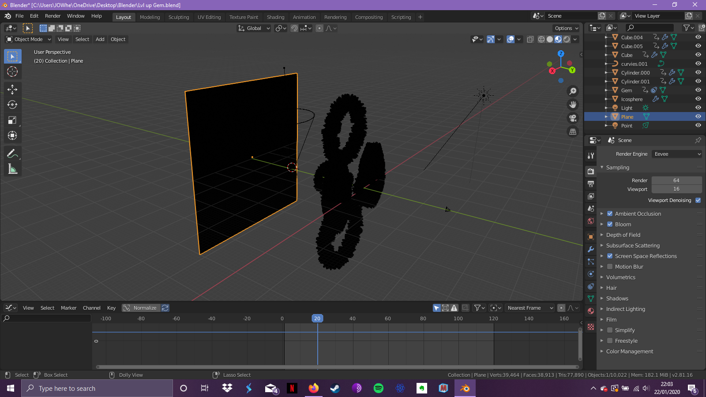Open the Material properties tab
The width and height of the screenshot is (706, 397).
[591, 311]
